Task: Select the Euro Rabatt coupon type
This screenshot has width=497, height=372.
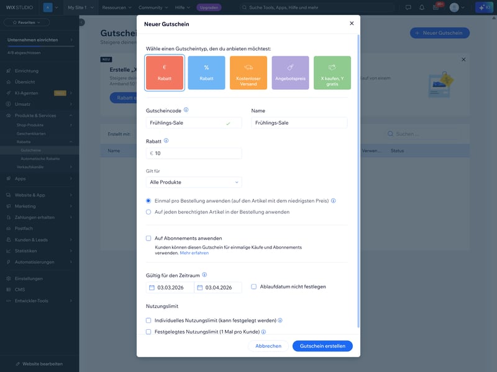Action: pyautogui.click(x=165, y=73)
